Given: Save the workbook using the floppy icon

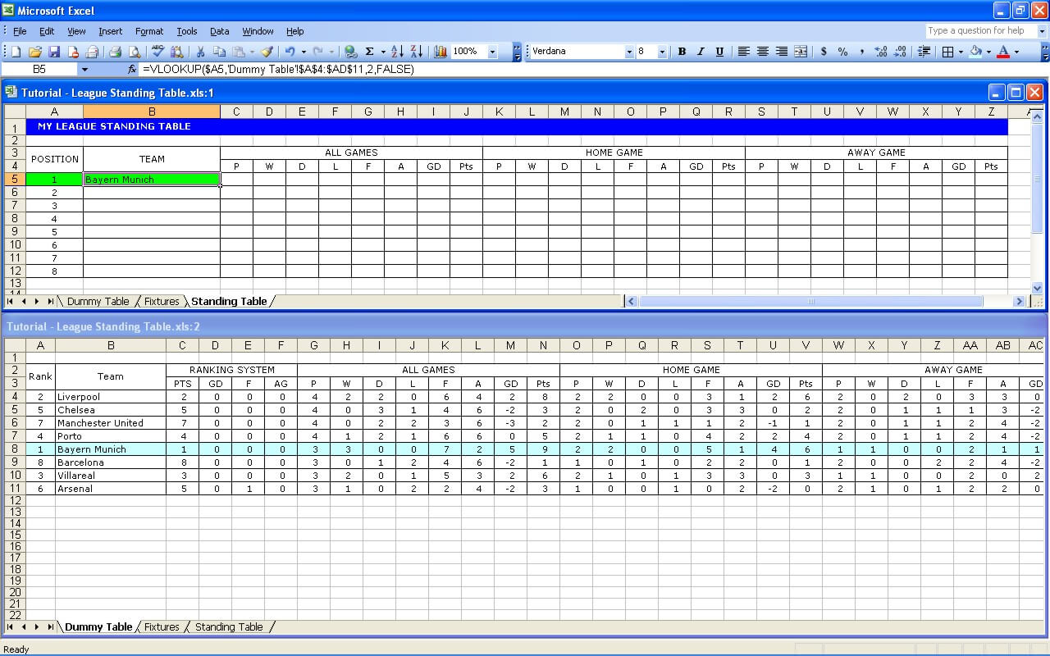Looking at the screenshot, I should (54, 52).
